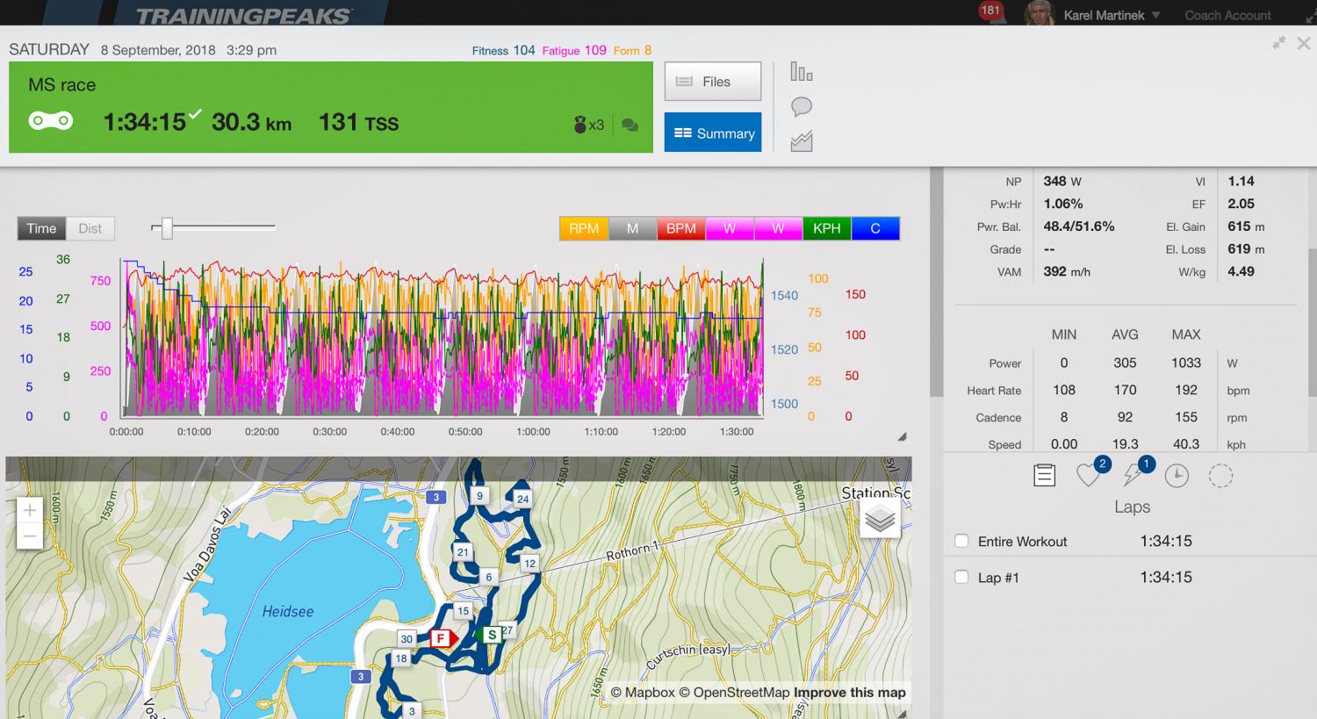This screenshot has height=719, width=1317.
Task: Open Karel Martinek account dropdown
Action: pyautogui.click(x=1112, y=15)
